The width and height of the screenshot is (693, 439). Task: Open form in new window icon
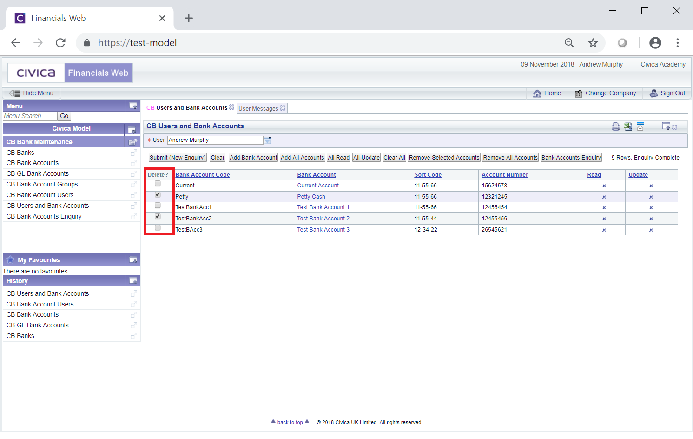coord(666,126)
